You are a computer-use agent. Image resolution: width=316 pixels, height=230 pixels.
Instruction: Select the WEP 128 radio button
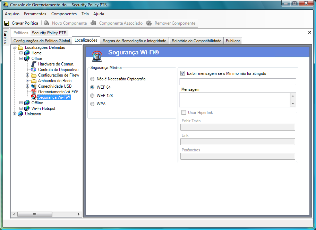(92, 96)
